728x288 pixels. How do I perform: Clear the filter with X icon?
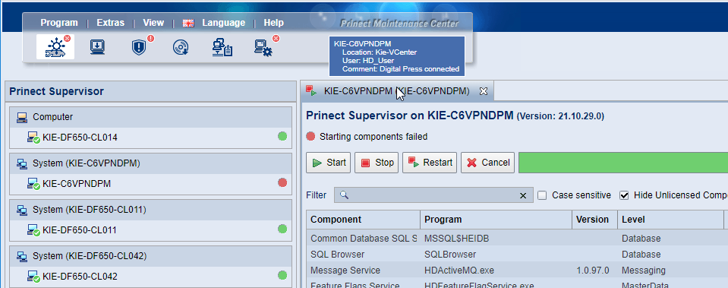pyautogui.click(x=523, y=195)
